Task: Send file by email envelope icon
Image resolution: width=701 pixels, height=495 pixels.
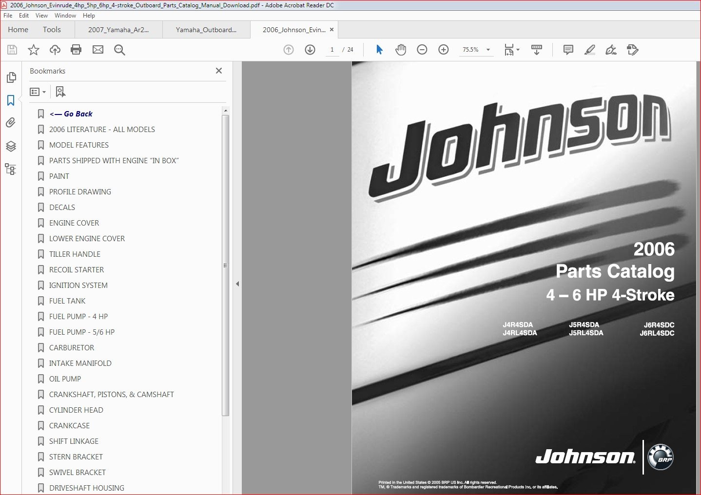Action: tap(98, 50)
